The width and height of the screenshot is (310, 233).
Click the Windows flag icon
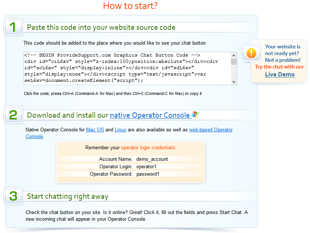pos(195,114)
